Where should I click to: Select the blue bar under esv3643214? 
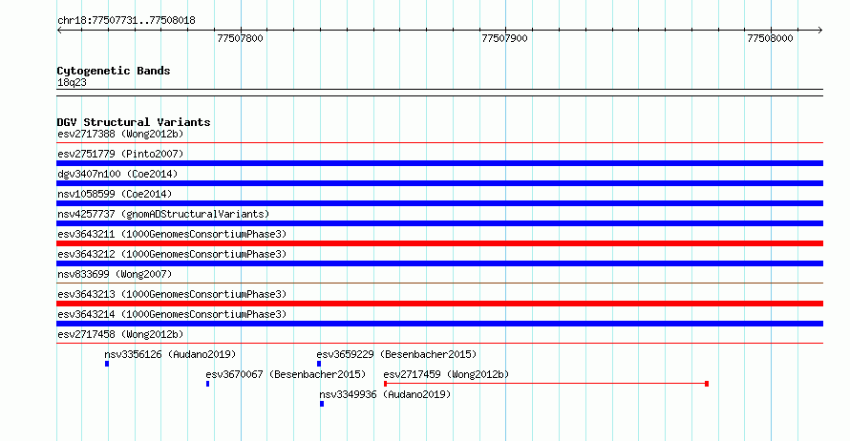pyautogui.click(x=439, y=324)
